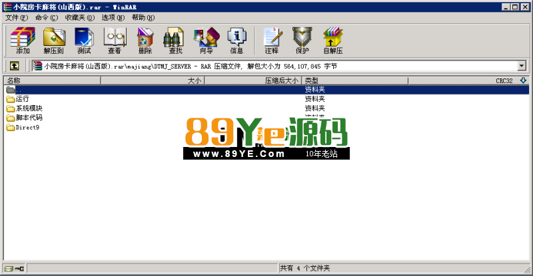Open the 文件(F) menu
This screenshot has height=276, width=533.
(16, 18)
